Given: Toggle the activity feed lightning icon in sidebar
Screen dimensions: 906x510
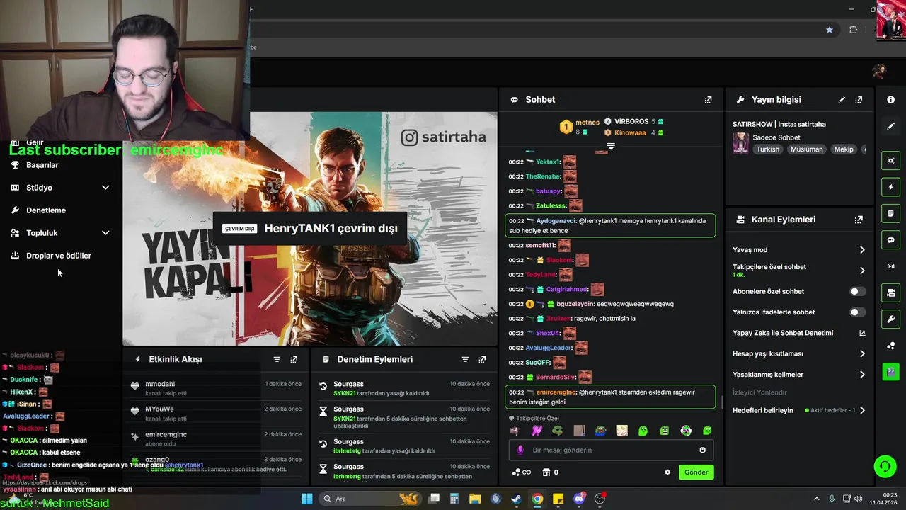Looking at the screenshot, I should (x=890, y=187).
